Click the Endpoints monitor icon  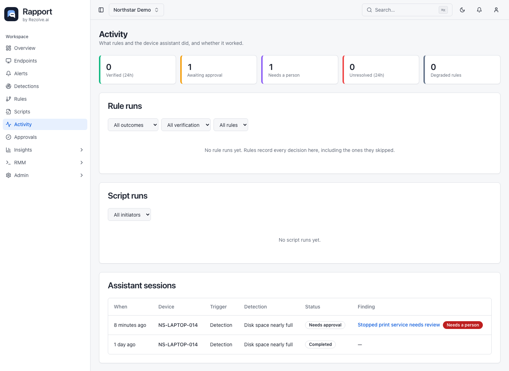pos(8,61)
